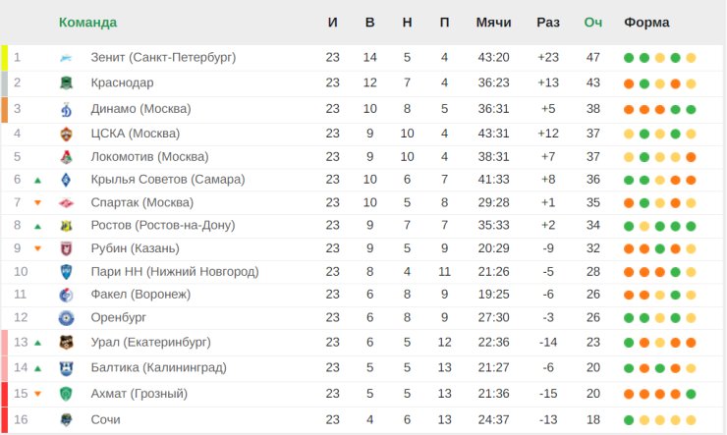
Task: Open the Dinamo Moscow logo
Action: click(x=66, y=109)
